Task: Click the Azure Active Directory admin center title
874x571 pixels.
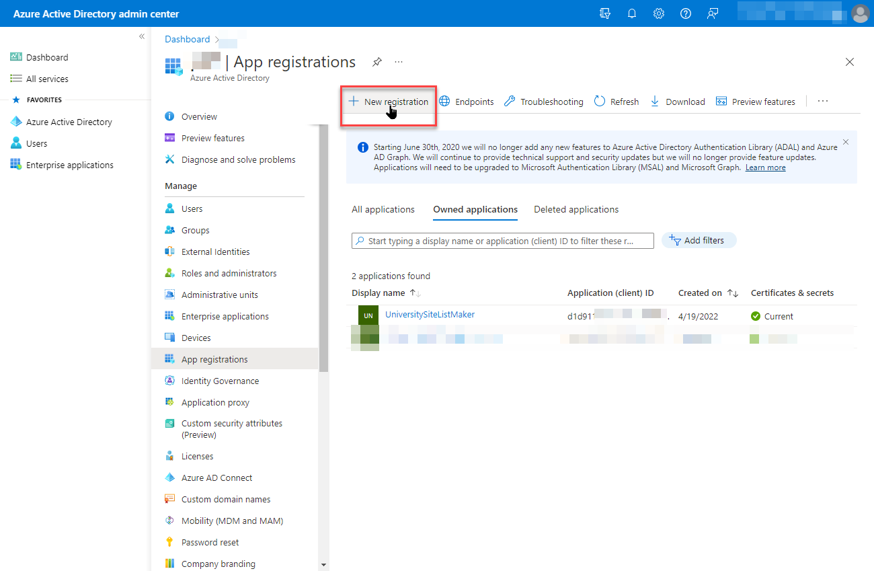Action: click(96, 13)
